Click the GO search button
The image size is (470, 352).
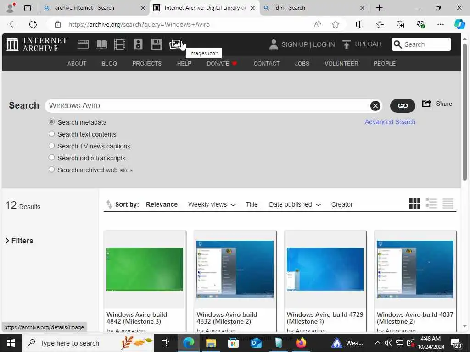[x=403, y=106]
